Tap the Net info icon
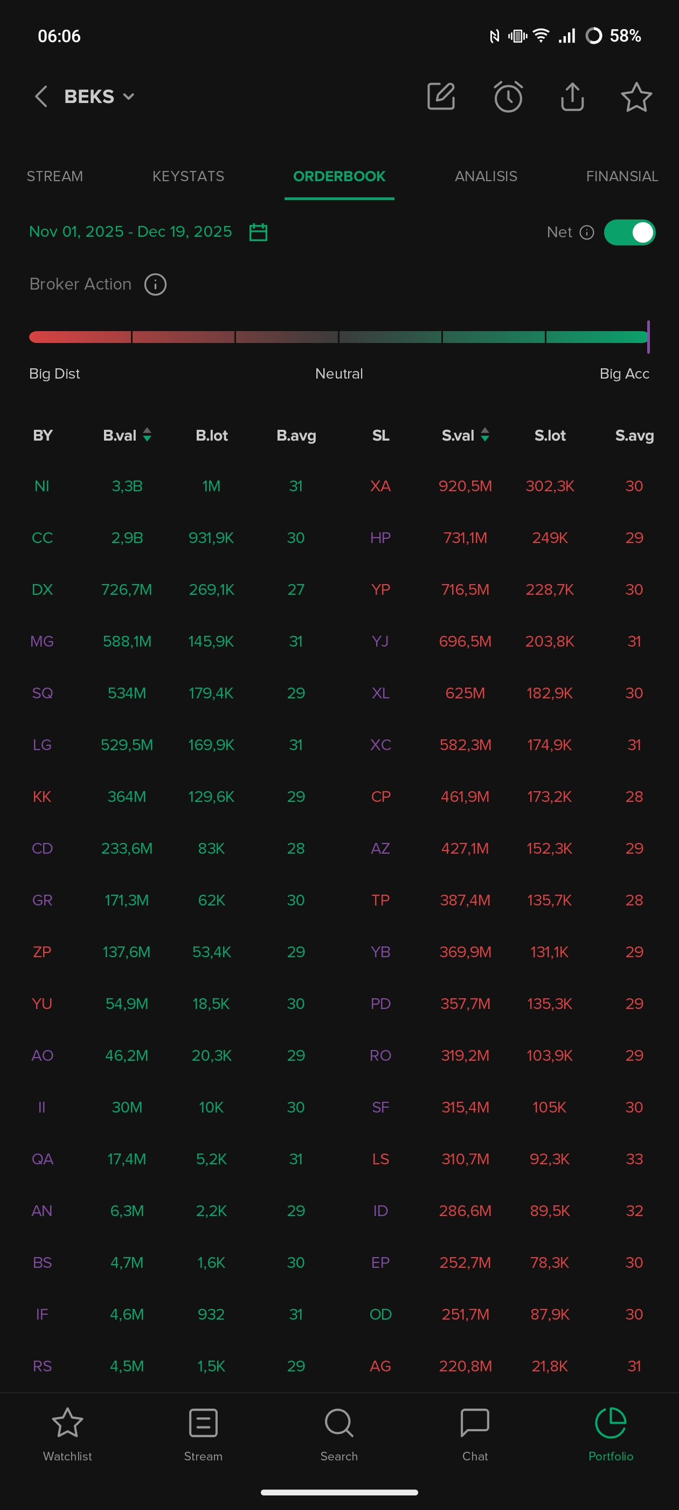Image resolution: width=679 pixels, height=1510 pixels. [x=586, y=233]
